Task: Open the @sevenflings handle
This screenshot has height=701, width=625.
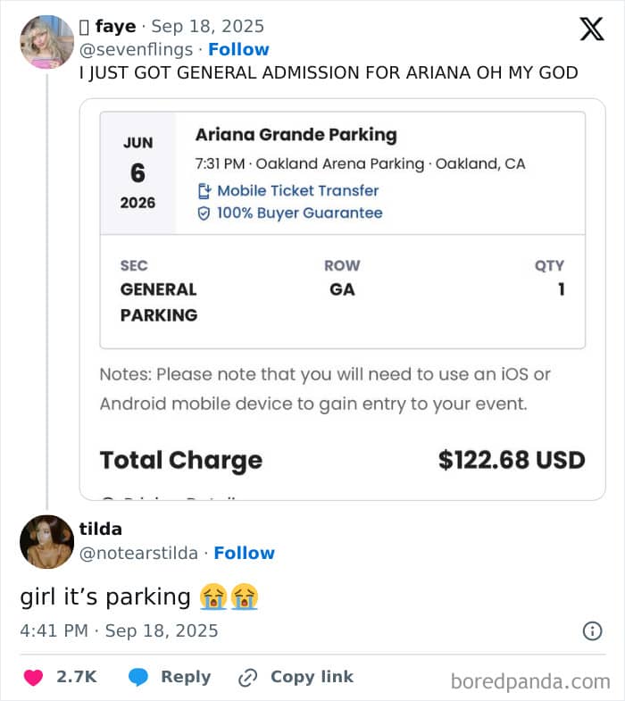Action: (136, 49)
